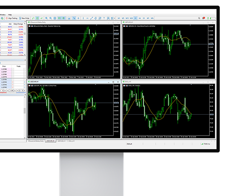This screenshot has width=241, height=196.
Task: Switch to line chart type
Action: coord(41,18)
